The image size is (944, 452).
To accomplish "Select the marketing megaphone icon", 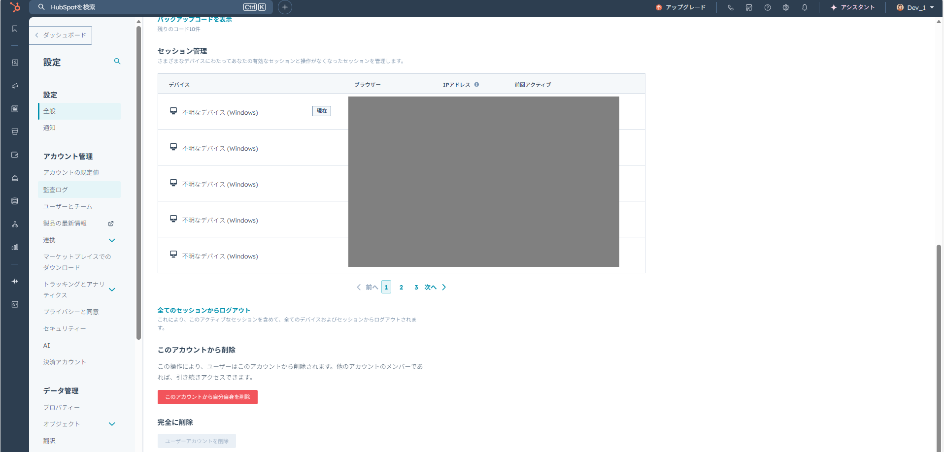I will pyautogui.click(x=15, y=86).
